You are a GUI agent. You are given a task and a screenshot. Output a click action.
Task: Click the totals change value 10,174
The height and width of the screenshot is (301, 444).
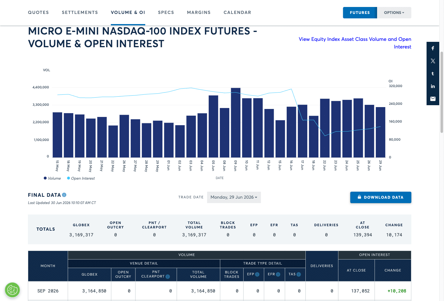pyautogui.click(x=394, y=235)
